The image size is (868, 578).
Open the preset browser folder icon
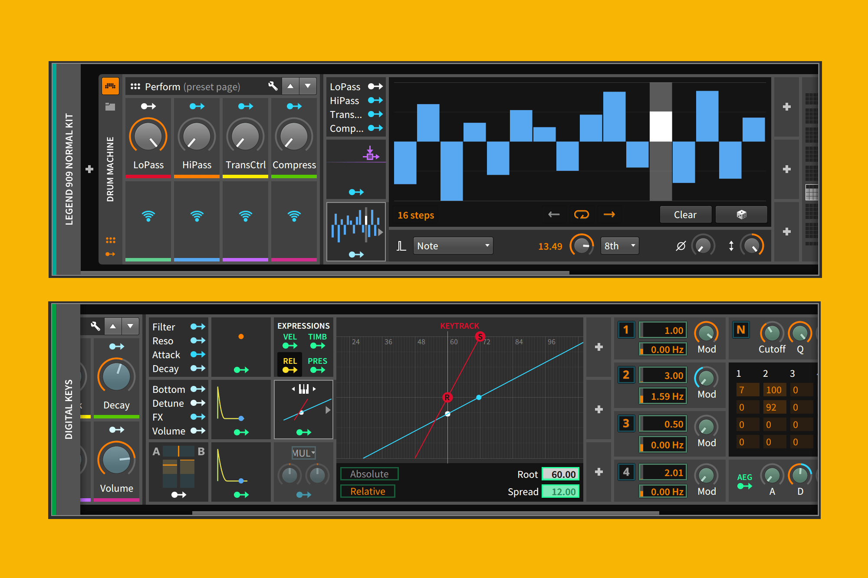coord(111,106)
